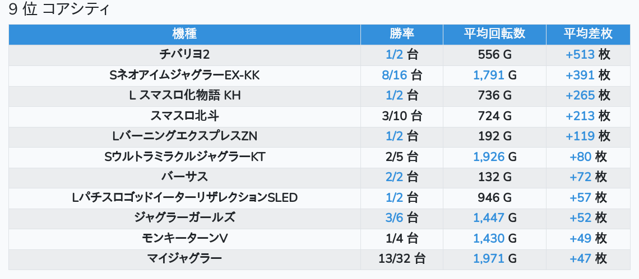
Task: Click the 機種 column header
Action: click(x=184, y=34)
